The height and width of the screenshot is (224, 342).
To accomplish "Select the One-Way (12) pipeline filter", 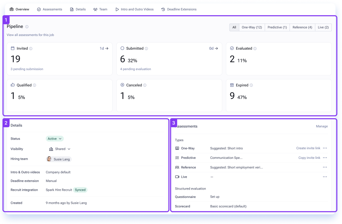I will pyautogui.click(x=252, y=27).
